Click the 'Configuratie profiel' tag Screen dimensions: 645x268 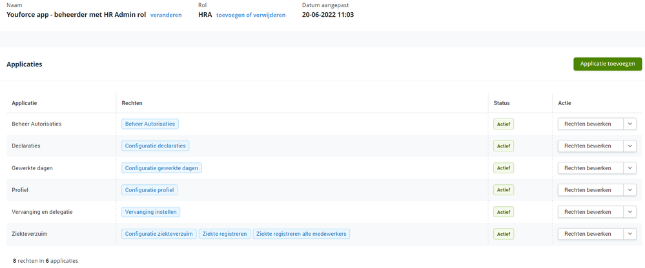click(150, 190)
